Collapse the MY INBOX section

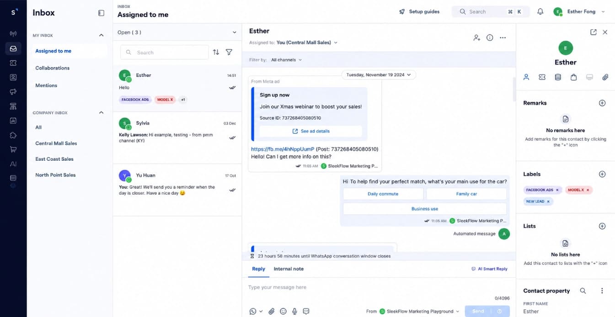102,35
